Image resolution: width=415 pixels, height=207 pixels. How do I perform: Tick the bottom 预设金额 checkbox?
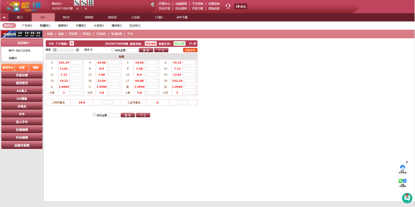coord(94,115)
